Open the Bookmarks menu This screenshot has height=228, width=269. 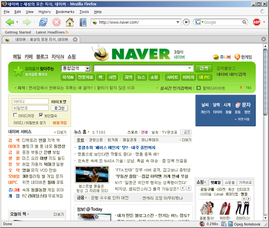click(65, 12)
